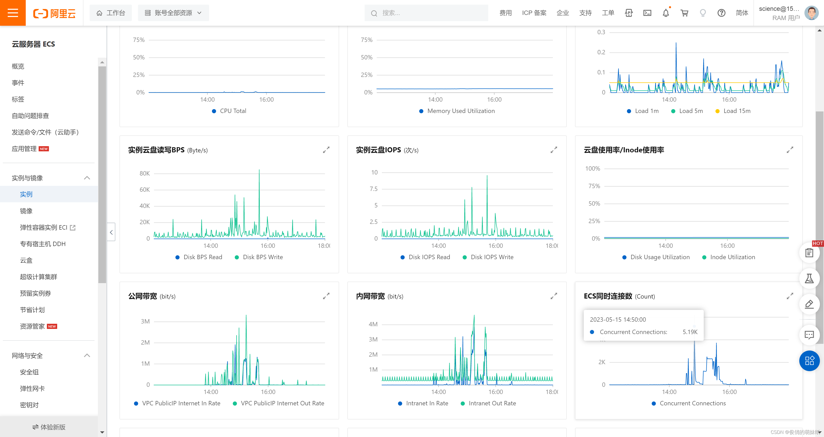Click the help question mark icon

[721, 13]
